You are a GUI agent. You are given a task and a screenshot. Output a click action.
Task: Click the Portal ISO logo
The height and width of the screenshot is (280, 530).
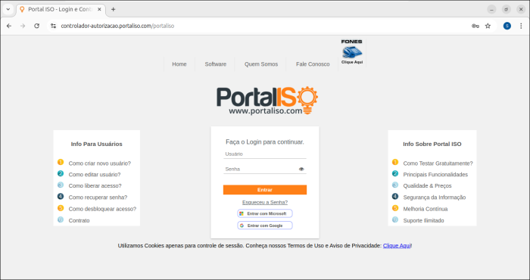[x=267, y=101]
